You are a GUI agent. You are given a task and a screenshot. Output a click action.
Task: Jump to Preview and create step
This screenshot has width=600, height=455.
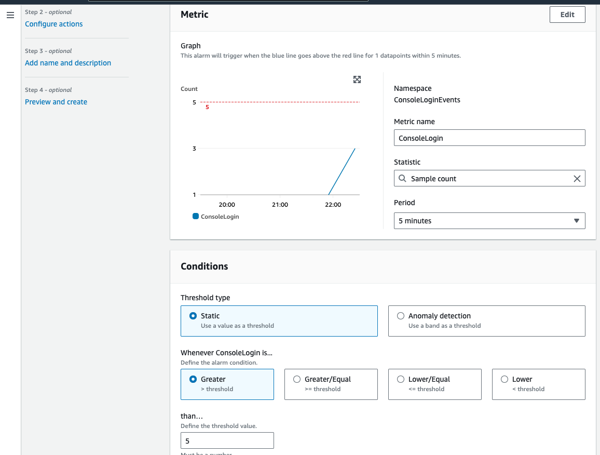[56, 102]
